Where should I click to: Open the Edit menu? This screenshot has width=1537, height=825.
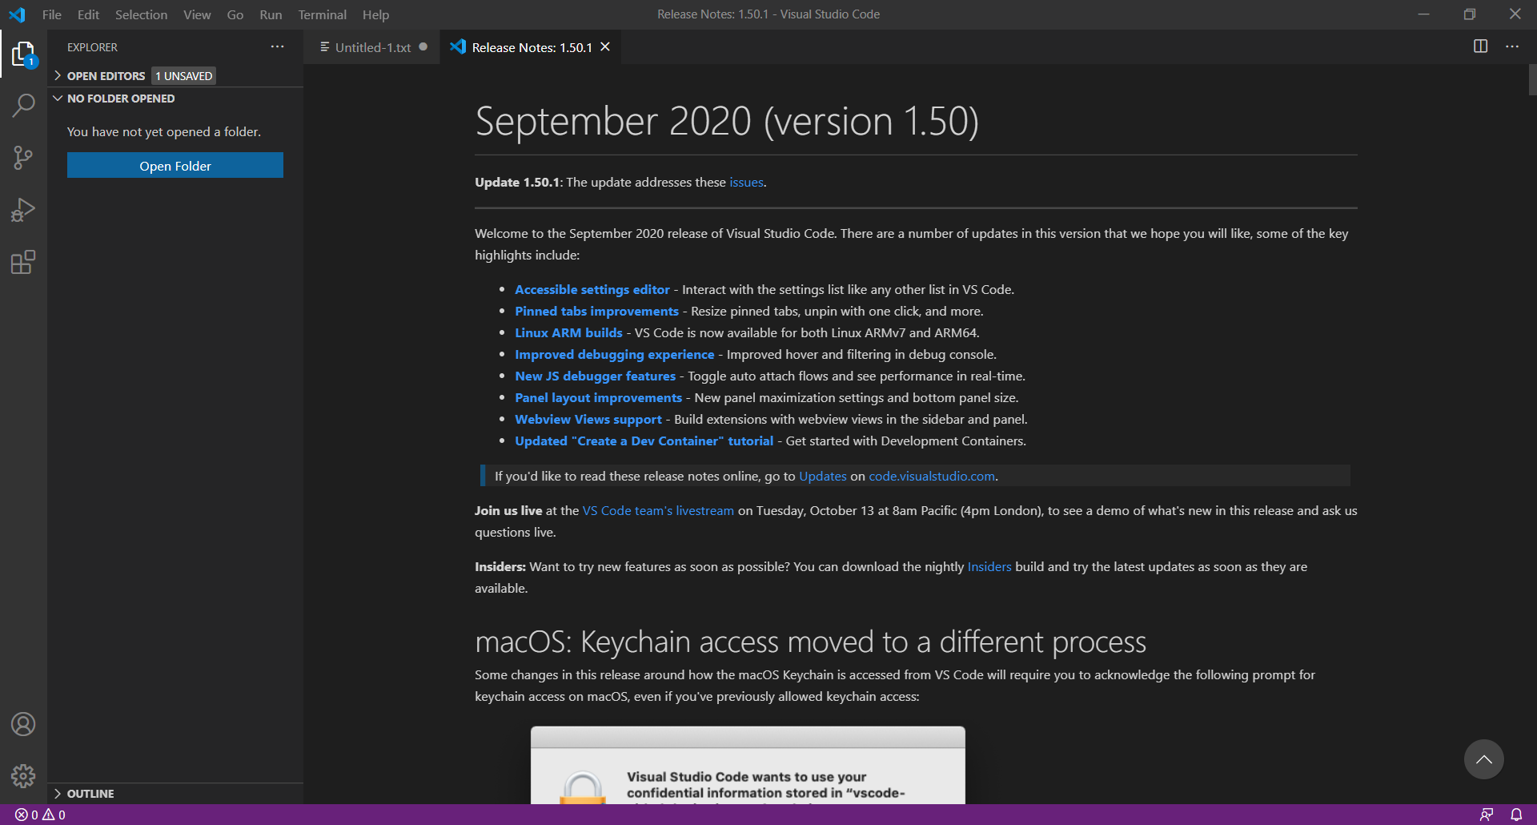coord(88,14)
